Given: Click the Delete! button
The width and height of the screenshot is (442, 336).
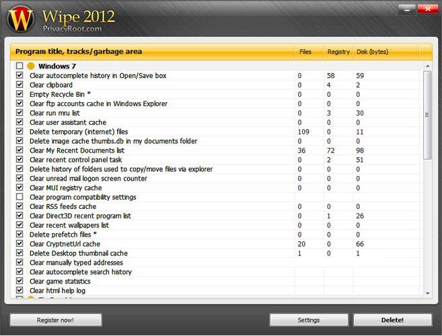Looking at the screenshot, I should coord(392,320).
